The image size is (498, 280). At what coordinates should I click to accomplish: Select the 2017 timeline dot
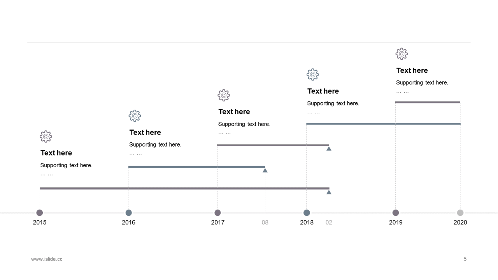(217, 213)
